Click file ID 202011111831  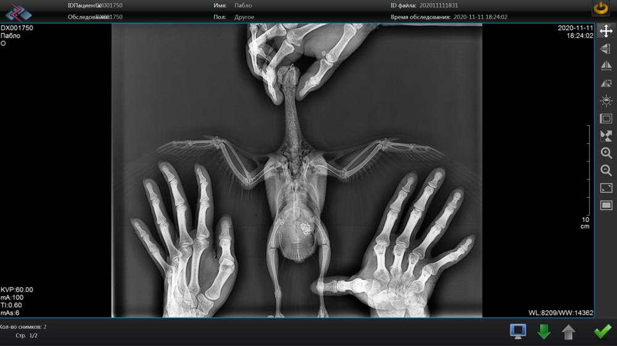point(438,6)
